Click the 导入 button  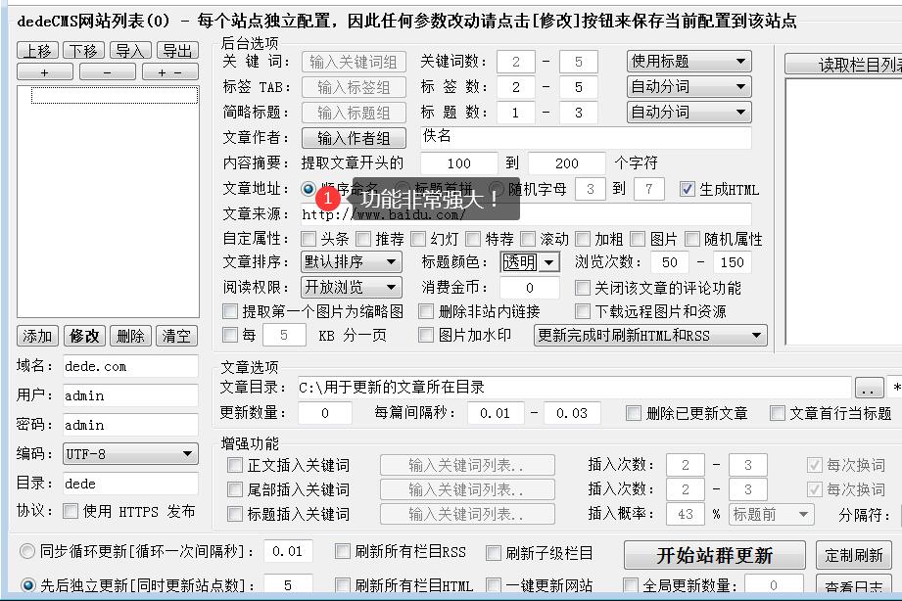130,51
